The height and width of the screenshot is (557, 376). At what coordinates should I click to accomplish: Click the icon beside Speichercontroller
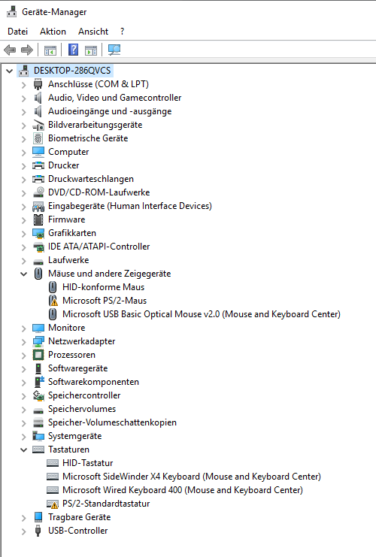click(x=38, y=395)
